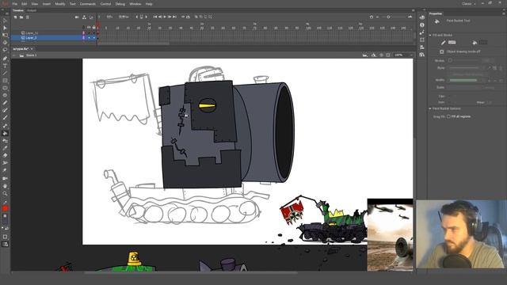Screen dimensions: 507x285
Task: Select the Zoom magnifier tool
Action: pyautogui.click(x=5, y=193)
